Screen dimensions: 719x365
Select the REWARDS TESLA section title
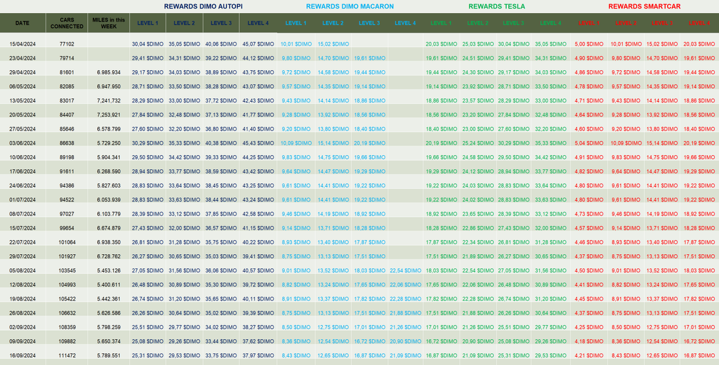point(497,7)
